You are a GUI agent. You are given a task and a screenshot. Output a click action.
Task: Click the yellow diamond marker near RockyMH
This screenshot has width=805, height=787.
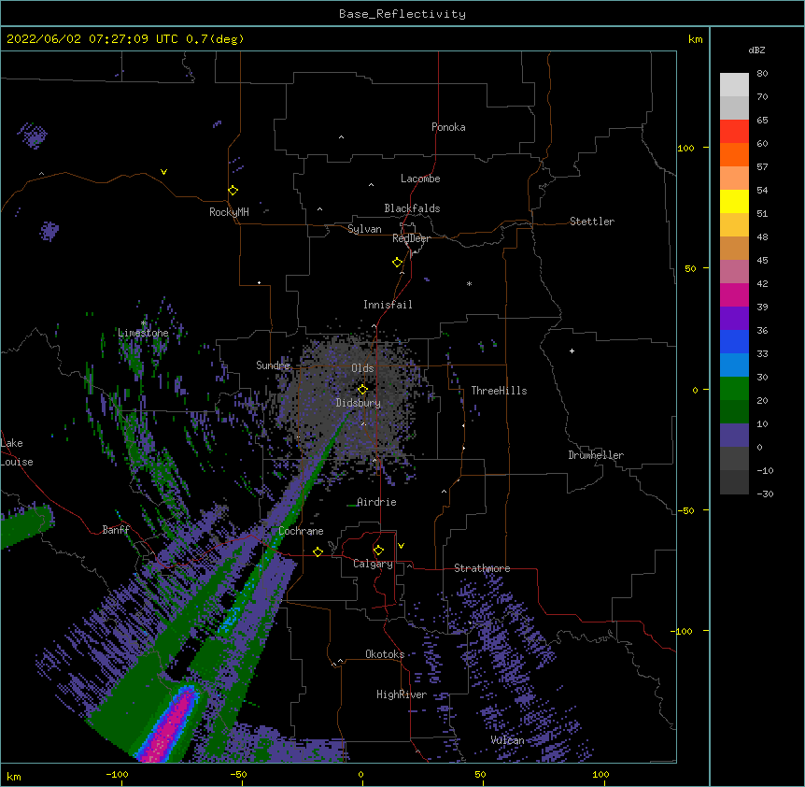coord(233,191)
